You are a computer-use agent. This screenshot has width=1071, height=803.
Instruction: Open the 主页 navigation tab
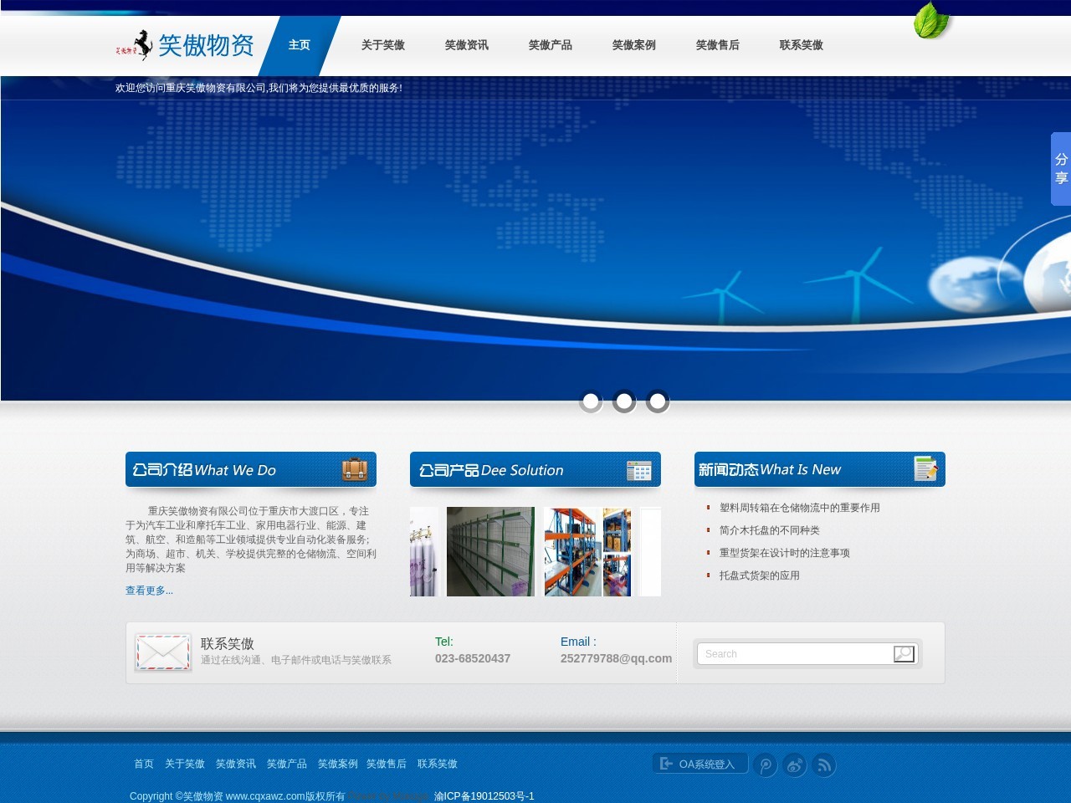coord(300,45)
